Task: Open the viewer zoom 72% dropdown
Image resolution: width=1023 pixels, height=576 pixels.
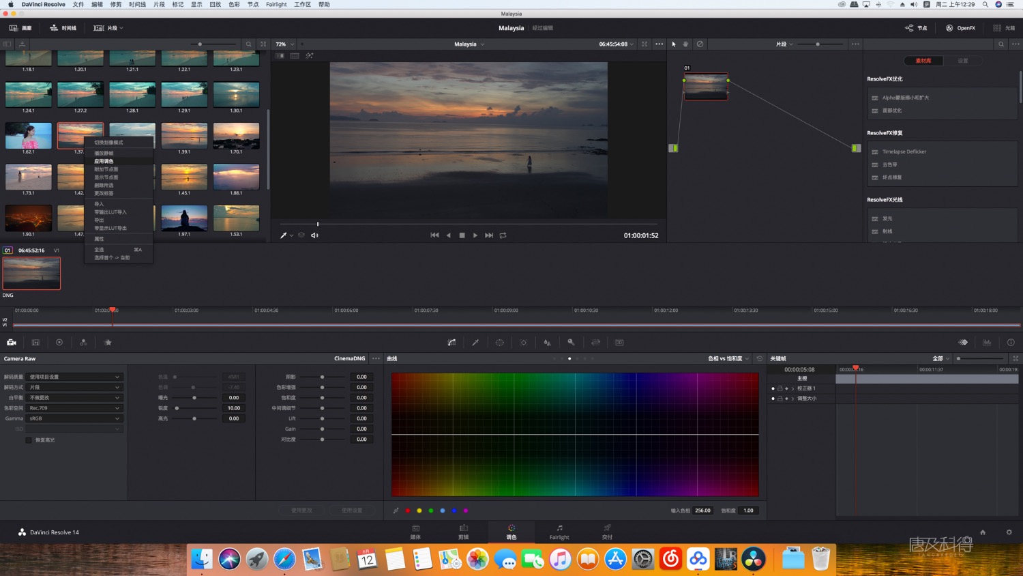Action: [285, 44]
